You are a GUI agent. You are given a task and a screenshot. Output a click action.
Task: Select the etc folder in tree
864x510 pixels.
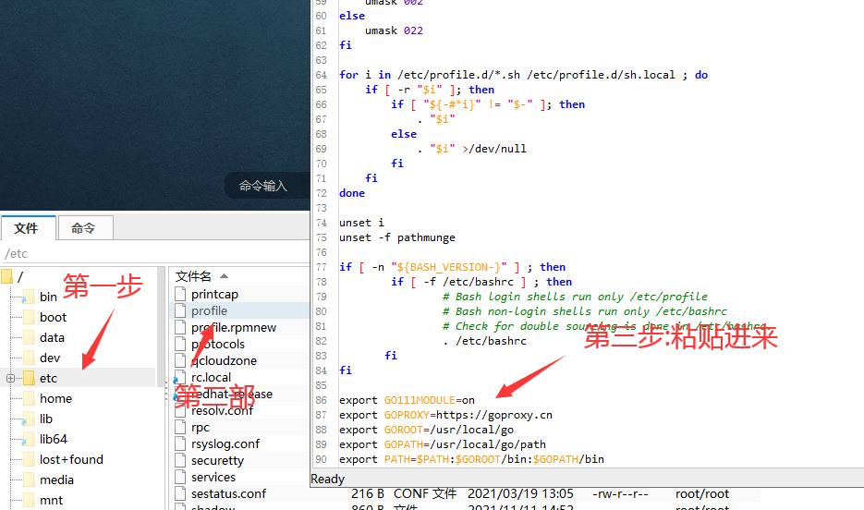48,379
